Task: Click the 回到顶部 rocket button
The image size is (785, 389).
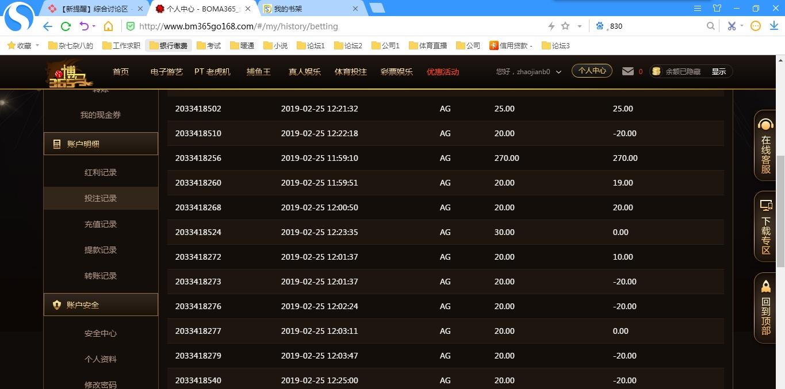Action: tap(765, 308)
